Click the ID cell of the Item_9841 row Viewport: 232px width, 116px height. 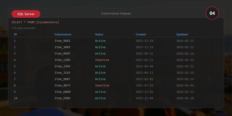point(15,41)
